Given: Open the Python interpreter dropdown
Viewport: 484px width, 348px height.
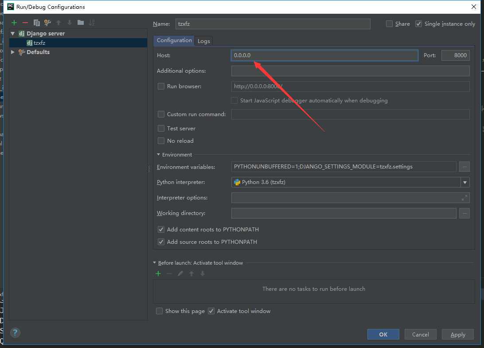Looking at the screenshot, I should coord(465,182).
